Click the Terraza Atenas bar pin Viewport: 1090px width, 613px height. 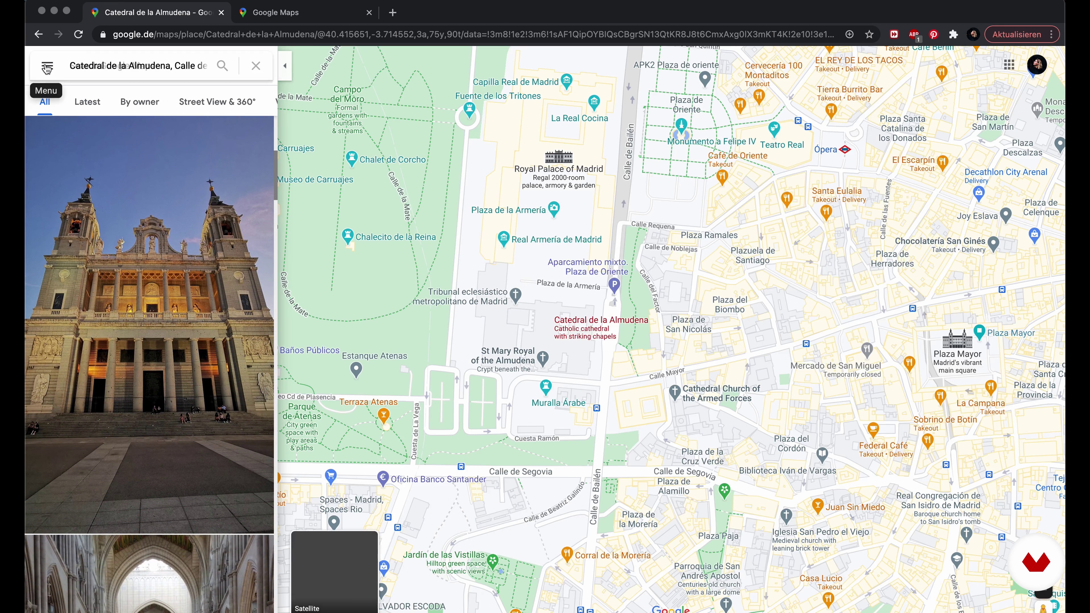384,416
